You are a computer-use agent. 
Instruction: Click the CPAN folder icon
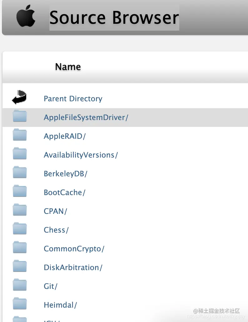[x=20, y=210]
